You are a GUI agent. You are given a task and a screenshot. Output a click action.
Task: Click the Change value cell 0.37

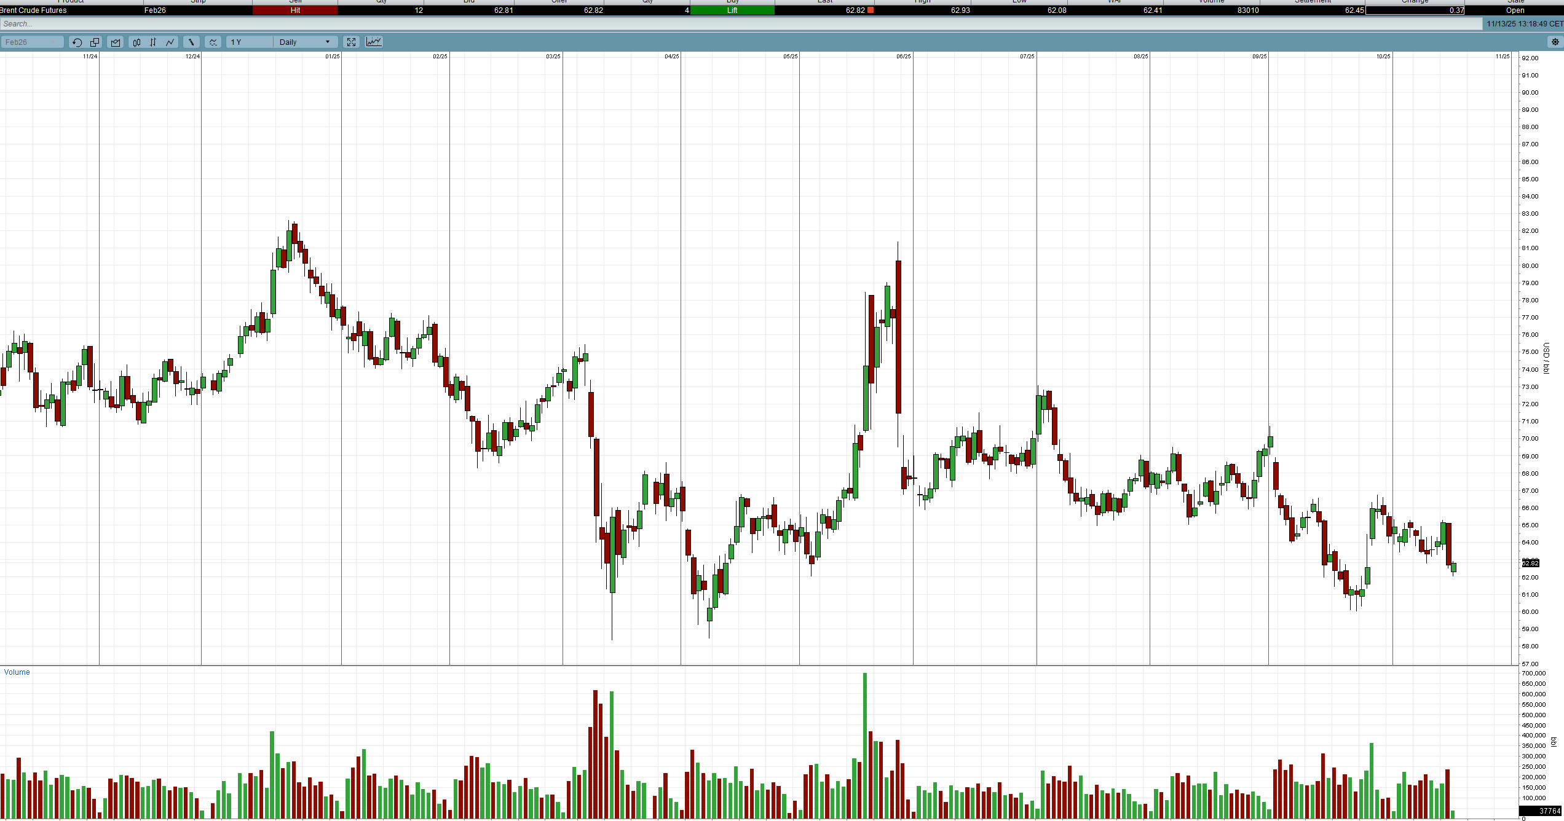pyautogui.click(x=1415, y=10)
